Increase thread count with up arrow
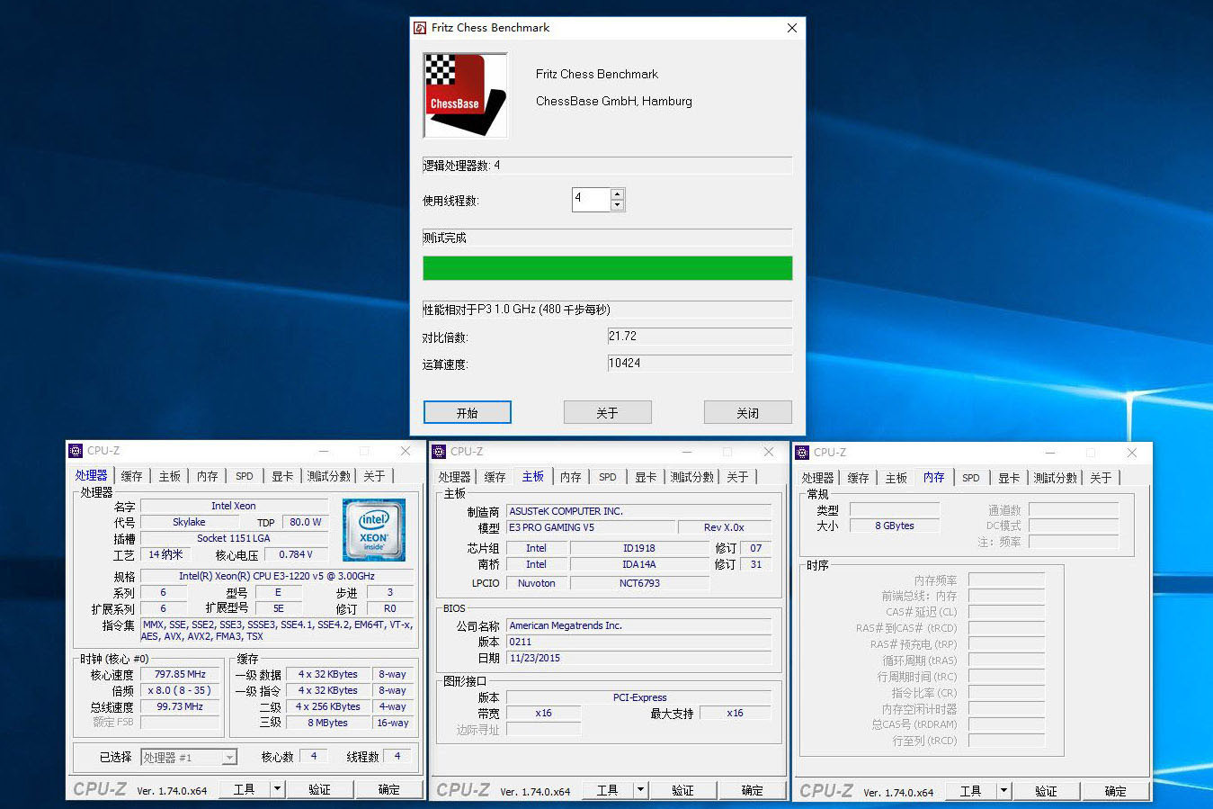The width and height of the screenshot is (1213, 809). [617, 194]
